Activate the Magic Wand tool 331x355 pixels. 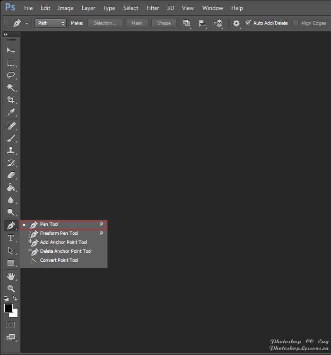(x=10, y=88)
